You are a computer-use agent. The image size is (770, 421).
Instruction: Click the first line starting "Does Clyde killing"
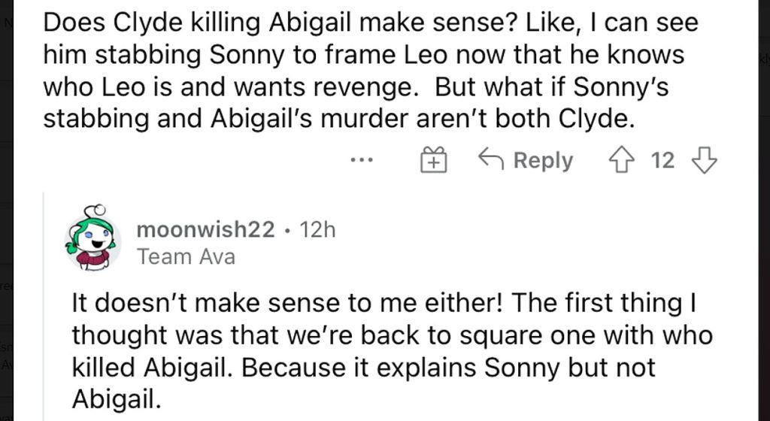(x=370, y=22)
